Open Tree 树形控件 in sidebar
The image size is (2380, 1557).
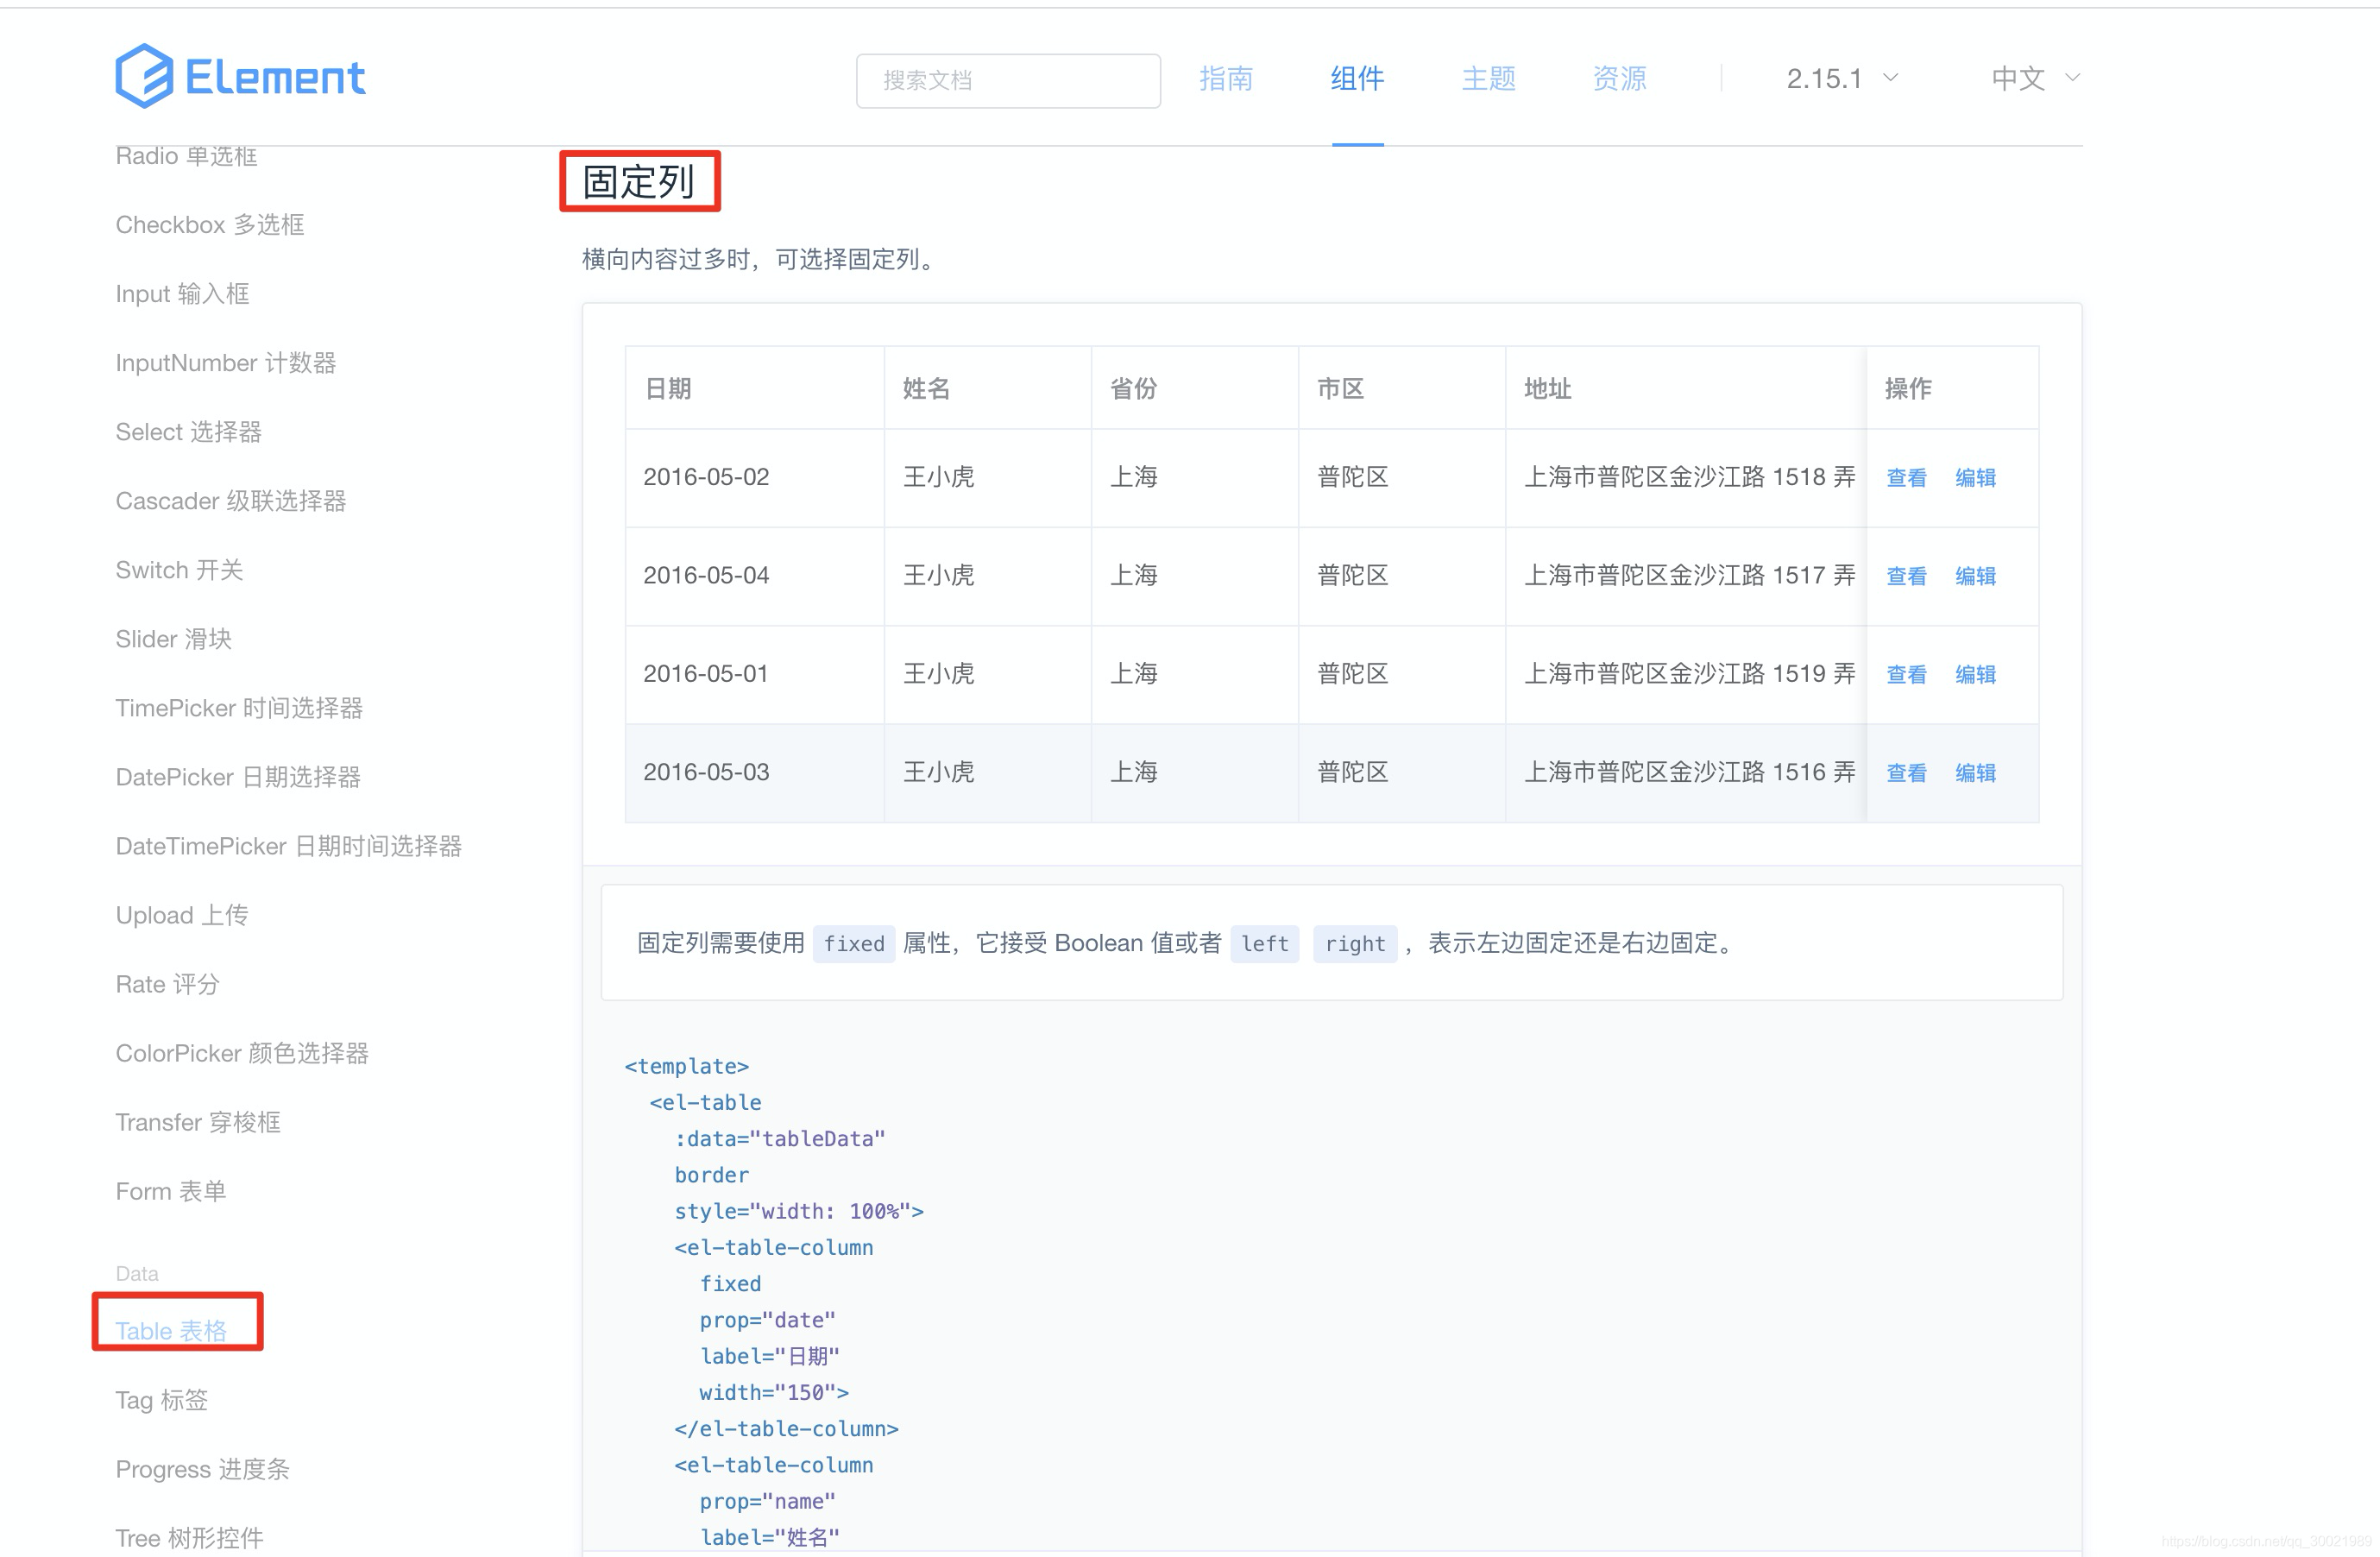pyautogui.click(x=190, y=1538)
